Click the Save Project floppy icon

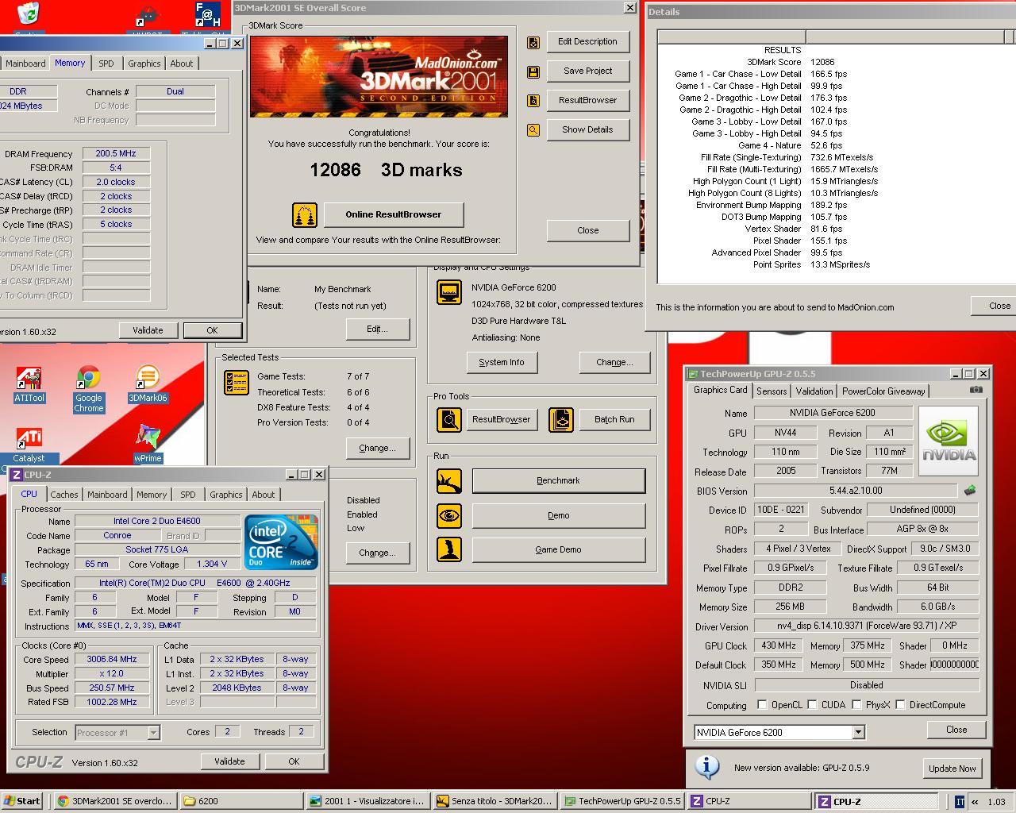[x=533, y=72]
